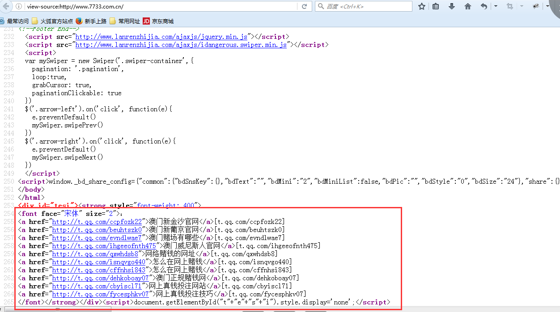Click the undo curved-arrow toolbar icon
The width and height of the screenshot is (560, 312).
(484, 6)
